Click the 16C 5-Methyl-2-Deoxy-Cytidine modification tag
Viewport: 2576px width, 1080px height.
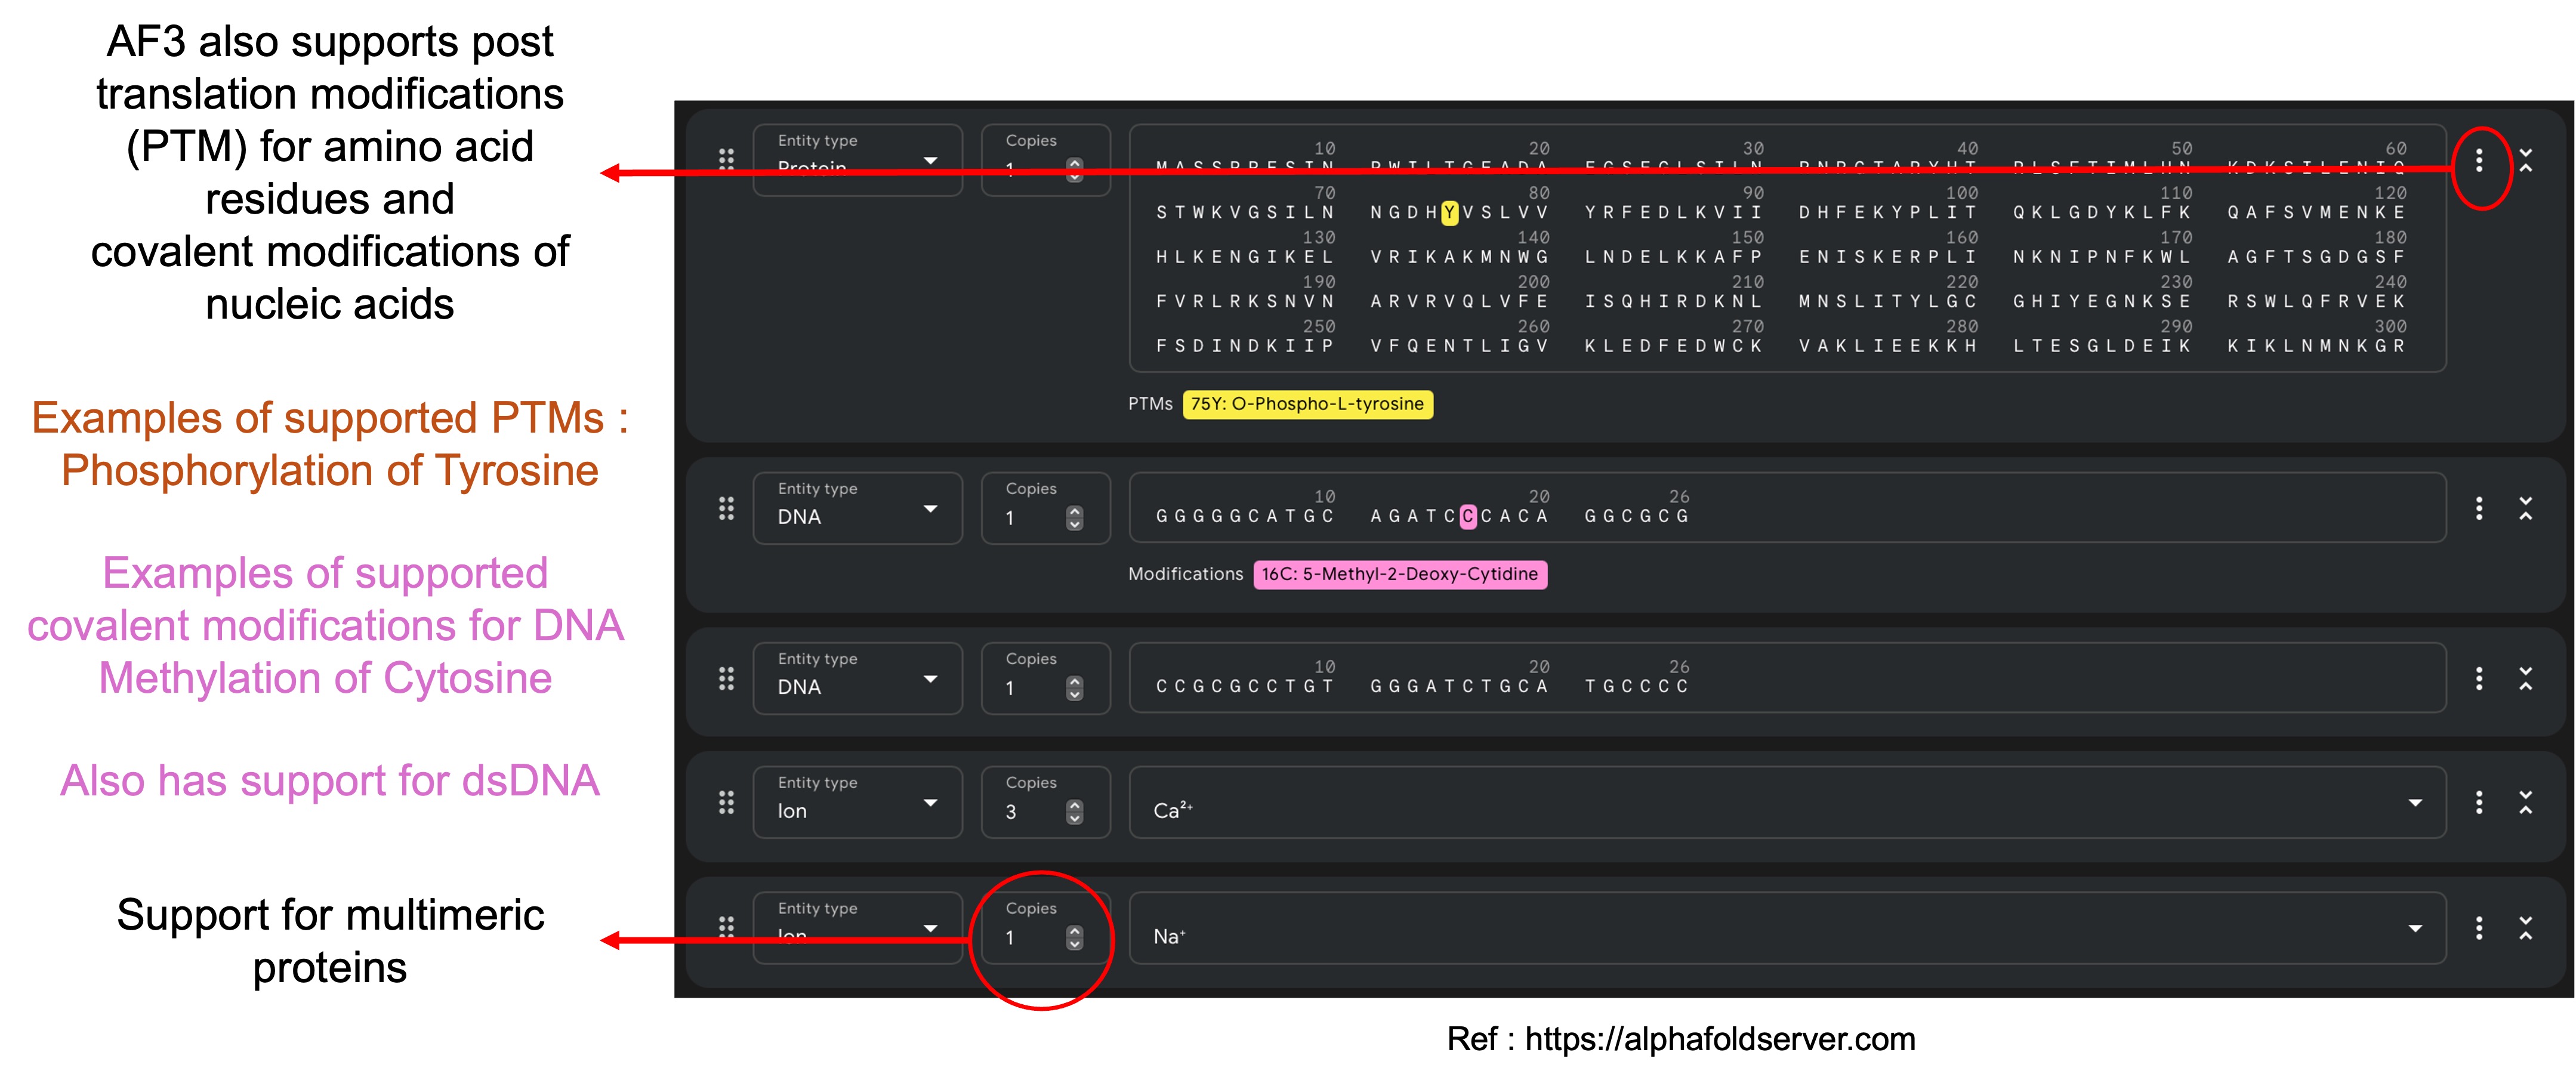click(x=1399, y=574)
